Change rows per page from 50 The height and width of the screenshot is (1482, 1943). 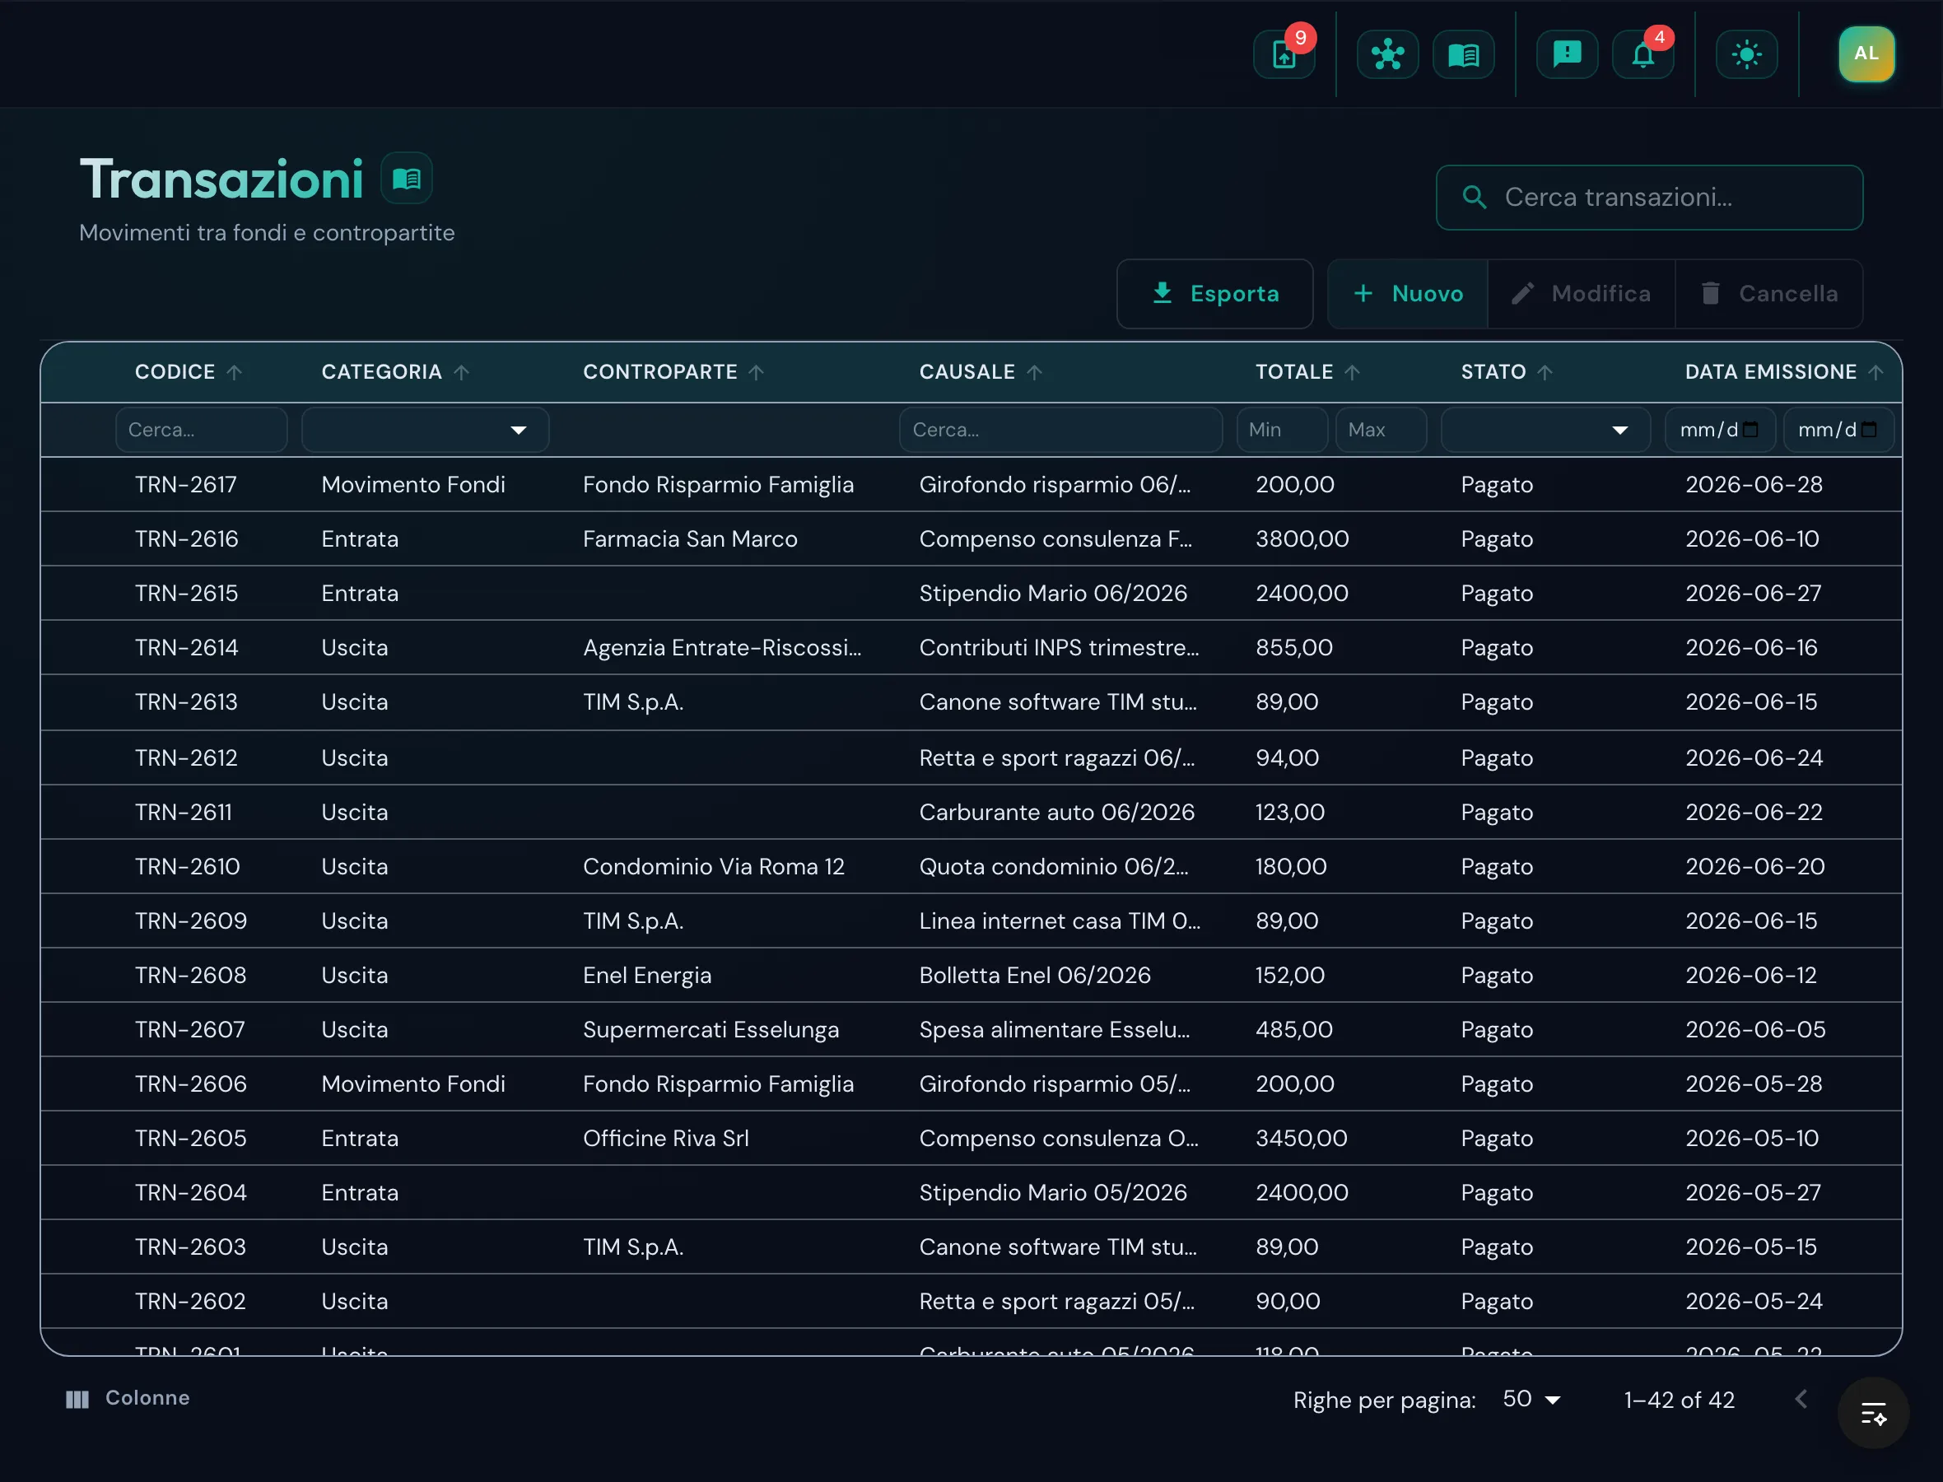(x=1532, y=1399)
